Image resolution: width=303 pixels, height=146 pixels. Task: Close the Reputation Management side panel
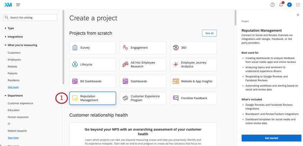[298, 15]
